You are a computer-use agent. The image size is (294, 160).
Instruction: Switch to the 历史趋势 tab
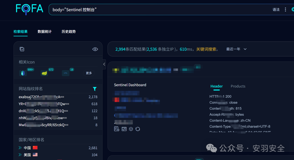[x=69, y=31]
